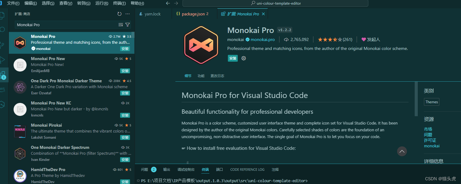This screenshot has height=184, width=461.
Task: Open the Extensions view more actions menu
Action: click(128, 14)
